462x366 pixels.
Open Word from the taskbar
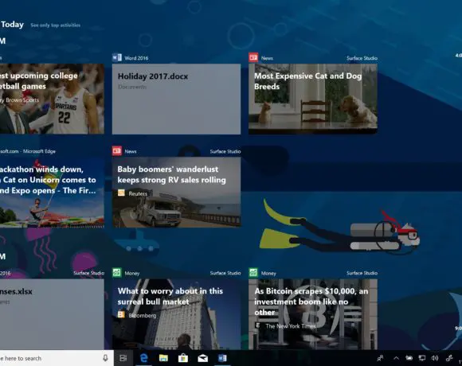point(222,358)
